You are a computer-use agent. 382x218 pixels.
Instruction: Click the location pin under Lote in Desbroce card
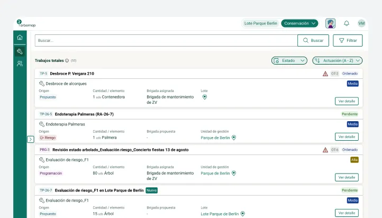[205, 97]
